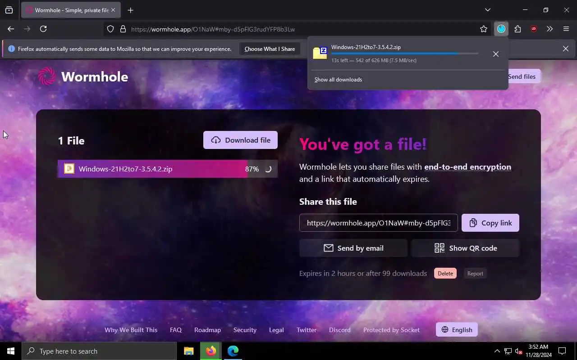Open Why We Built This link
This screenshot has width=577, height=360.
(131, 330)
